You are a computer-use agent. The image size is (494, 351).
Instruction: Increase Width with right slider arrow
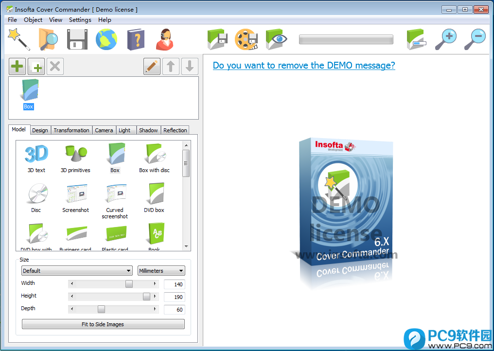click(x=155, y=284)
